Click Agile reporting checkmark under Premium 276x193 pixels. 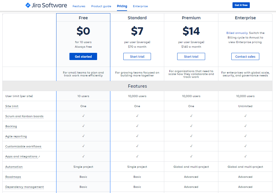coord(191,136)
